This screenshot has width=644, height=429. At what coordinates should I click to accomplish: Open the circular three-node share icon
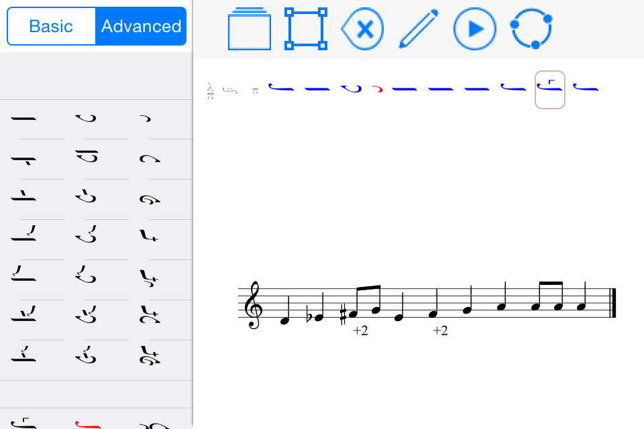coord(531,29)
